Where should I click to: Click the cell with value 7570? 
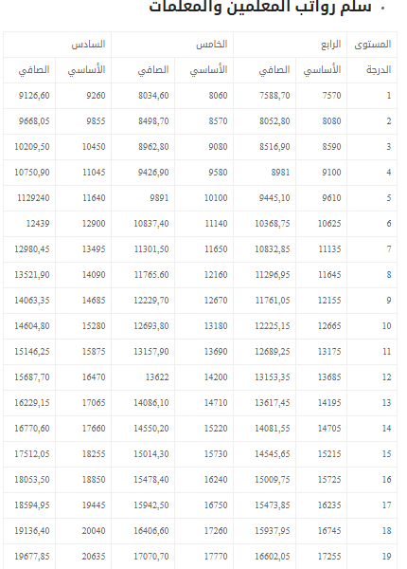click(x=321, y=96)
